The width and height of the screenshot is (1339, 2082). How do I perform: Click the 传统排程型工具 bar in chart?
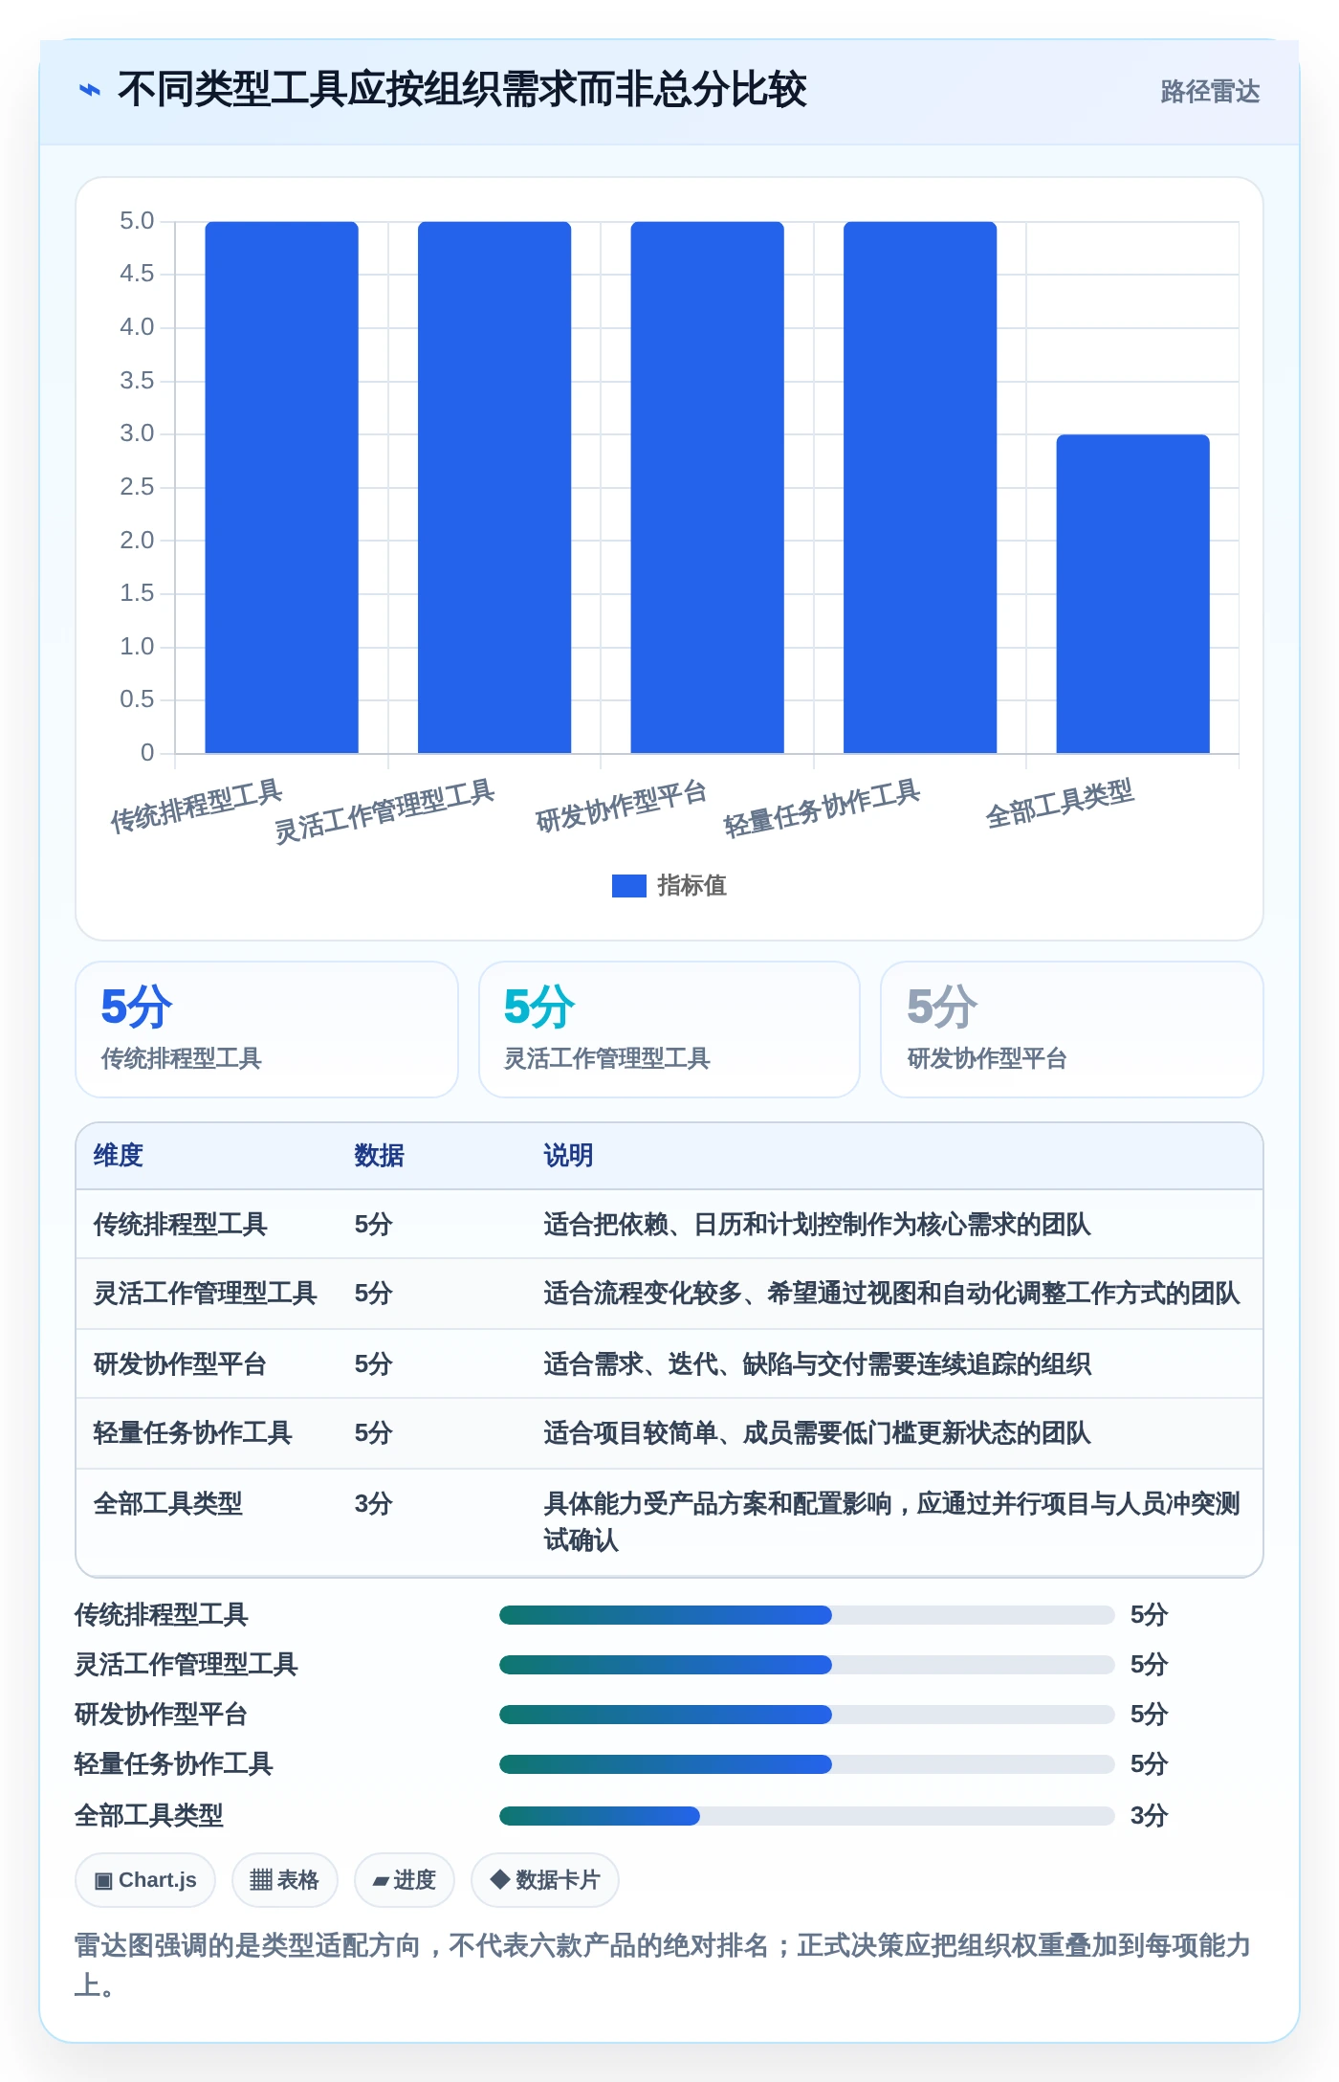coord(281,487)
